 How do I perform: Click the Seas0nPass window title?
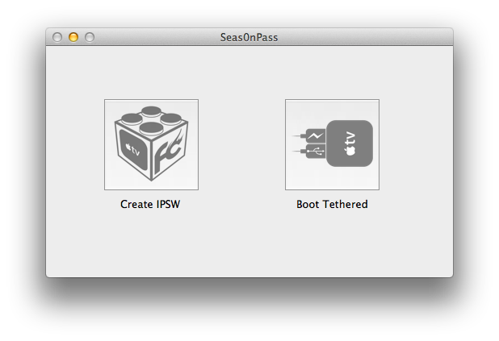point(249,38)
